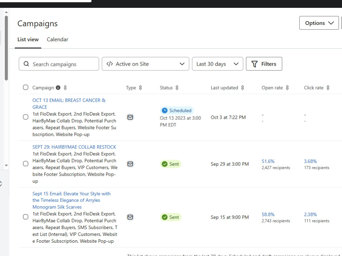
Task: Click the clock icon in the Scheduled badge
Action: tap(165, 110)
